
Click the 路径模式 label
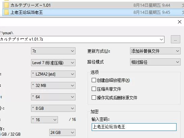[95, 62]
